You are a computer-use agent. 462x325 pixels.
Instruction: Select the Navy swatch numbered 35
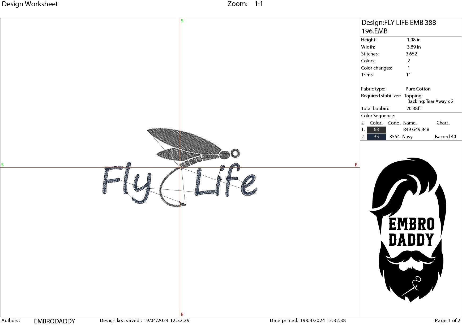pos(376,137)
